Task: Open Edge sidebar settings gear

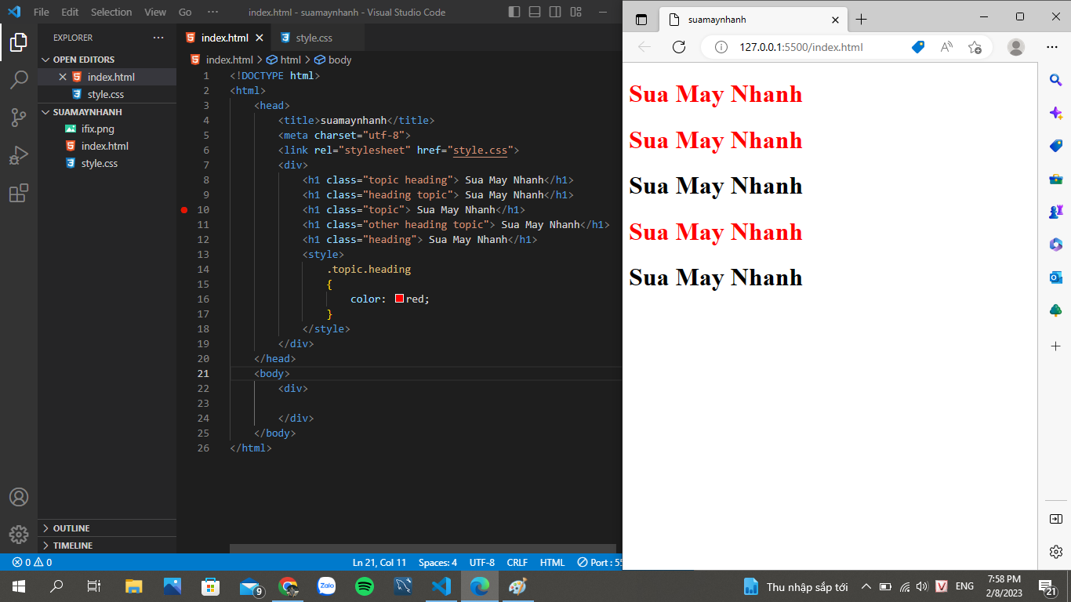Action: point(1056,551)
